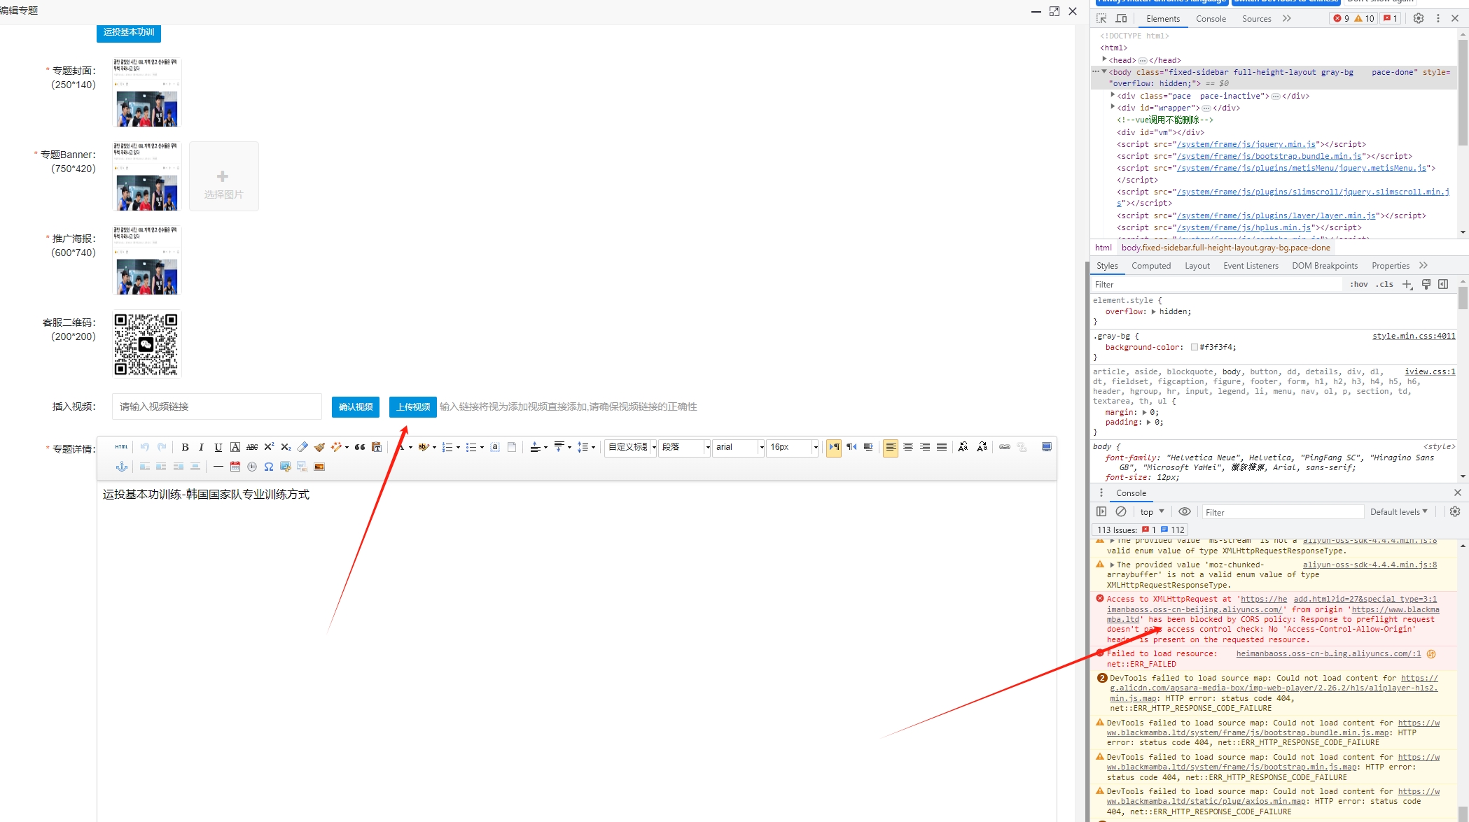Insert special character with Omega icon

coord(269,467)
